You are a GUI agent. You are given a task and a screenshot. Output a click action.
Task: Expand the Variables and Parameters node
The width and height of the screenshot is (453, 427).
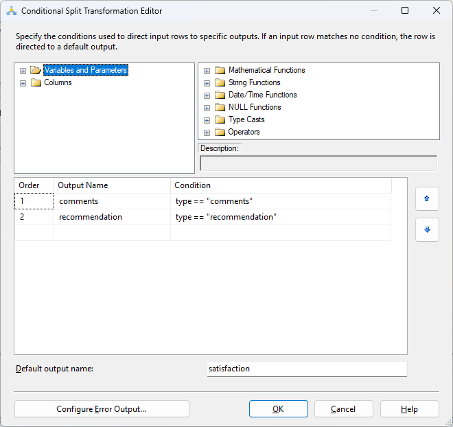23,71
